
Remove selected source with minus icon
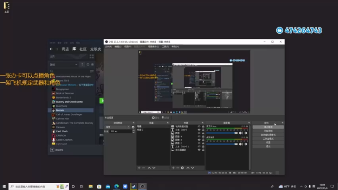pos(177,168)
